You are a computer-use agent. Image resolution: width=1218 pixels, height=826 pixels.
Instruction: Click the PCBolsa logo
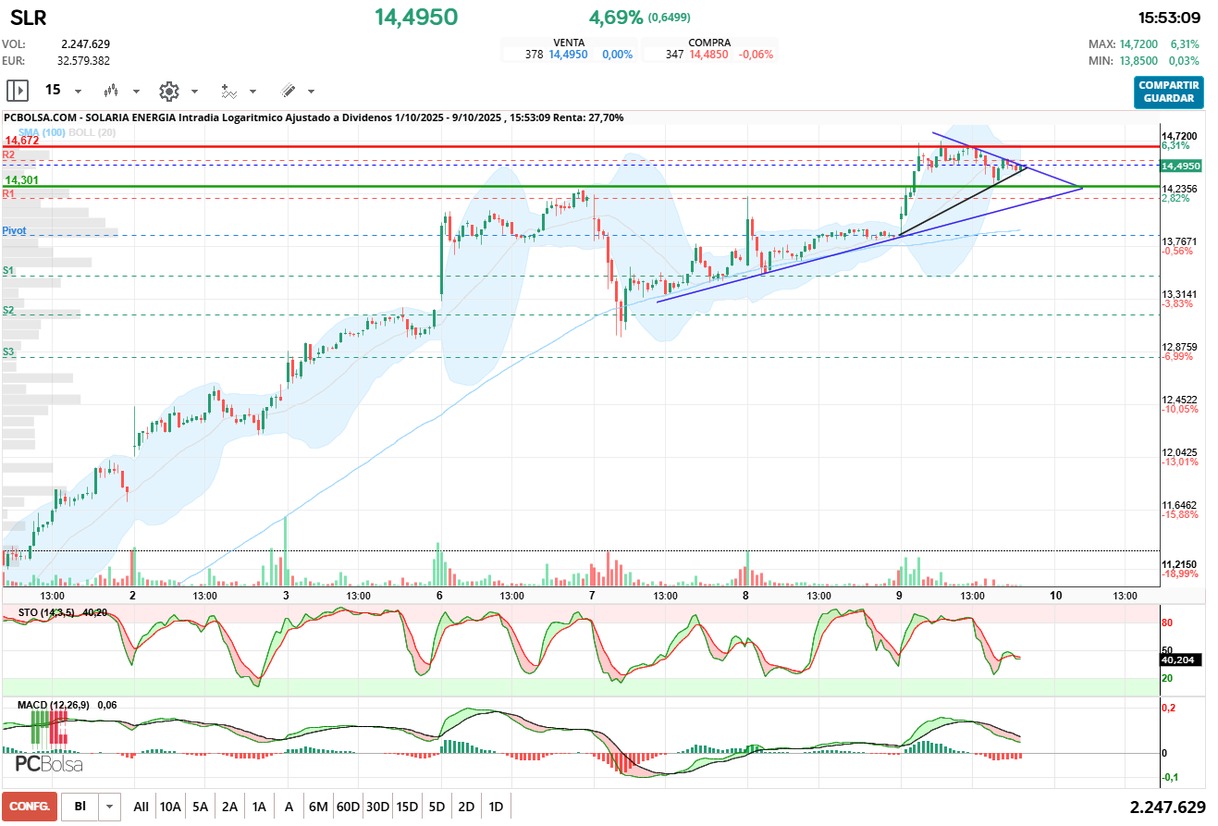pyautogui.click(x=49, y=765)
